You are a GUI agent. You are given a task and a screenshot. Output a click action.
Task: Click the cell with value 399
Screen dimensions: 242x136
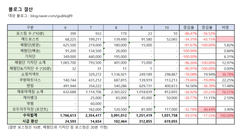pos(65,34)
